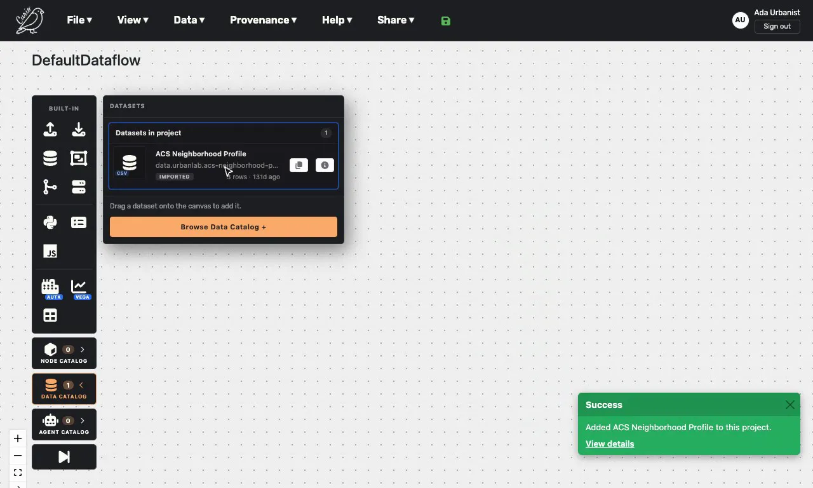
Task: Expand the Agent Catalog panel
Action: pos(64,424)
